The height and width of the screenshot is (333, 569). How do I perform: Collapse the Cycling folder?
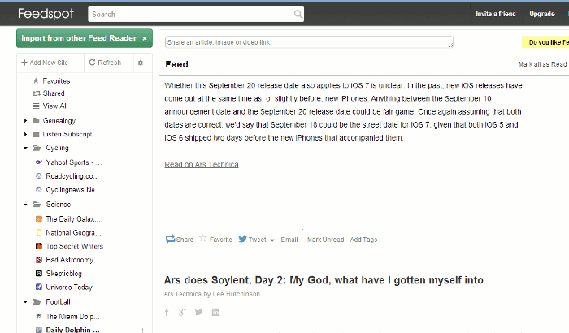pyautogui.click(x=26, y=149)
